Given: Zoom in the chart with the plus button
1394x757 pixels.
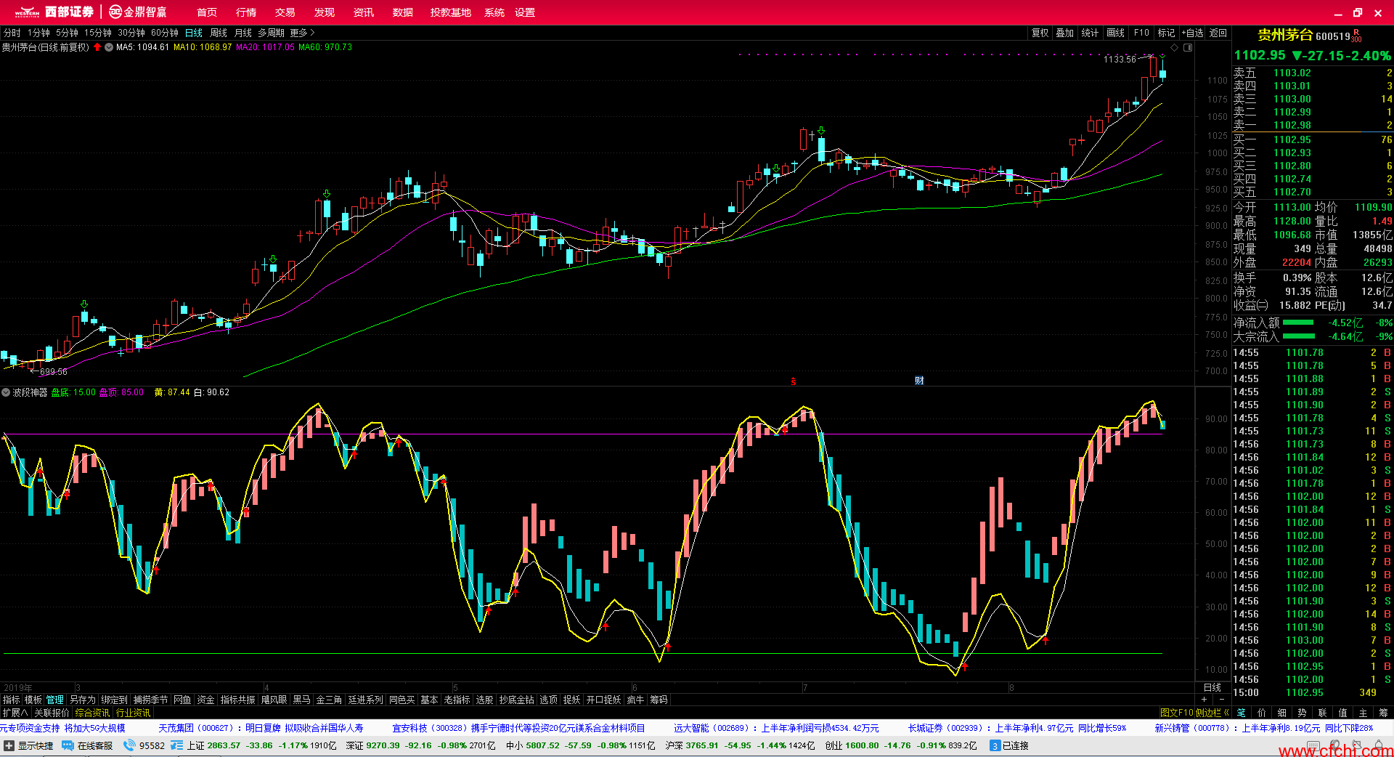Looking at the screenshot, I should pyautogui.click(x=1205, y=700).
